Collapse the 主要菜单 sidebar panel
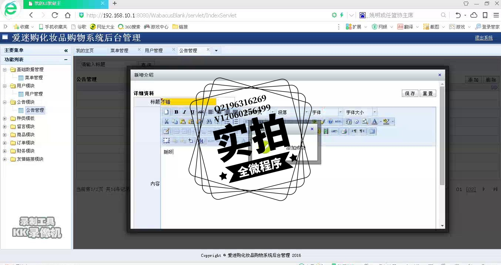This screenshot has height=265, width=501. (x=66, y=51)
